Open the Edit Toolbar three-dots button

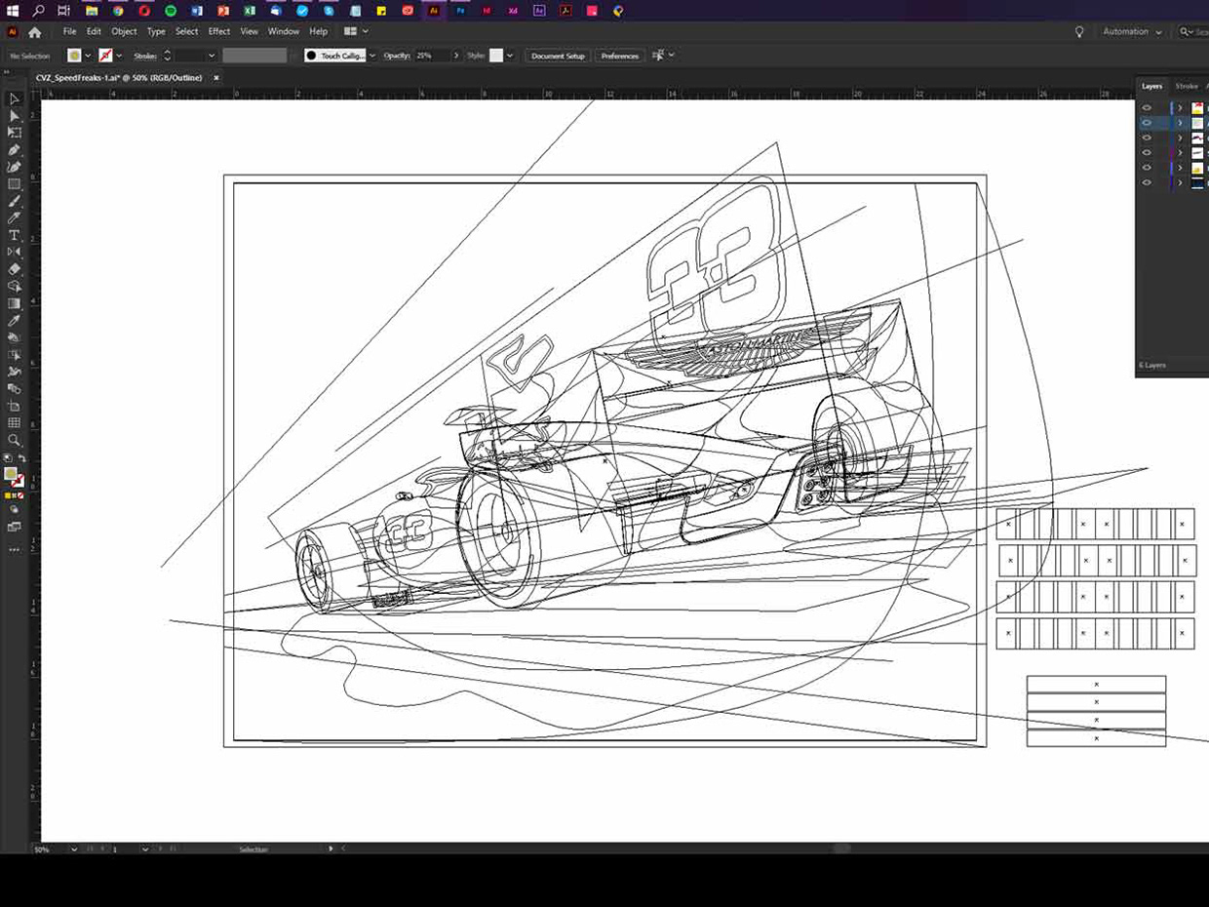(14, 550)
